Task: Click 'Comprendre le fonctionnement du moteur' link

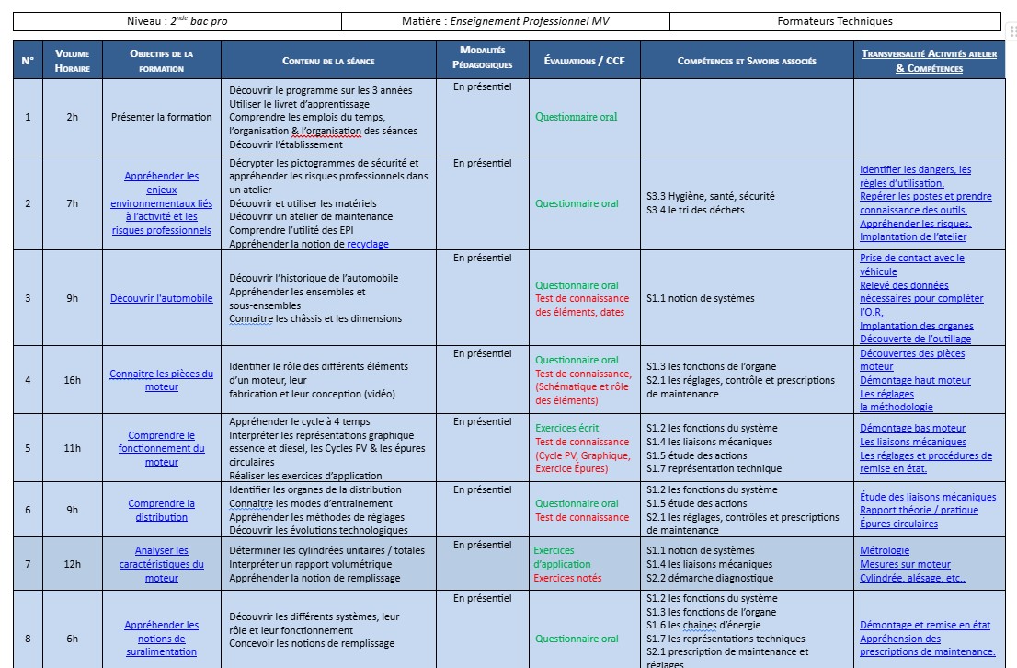Action: 161,448
